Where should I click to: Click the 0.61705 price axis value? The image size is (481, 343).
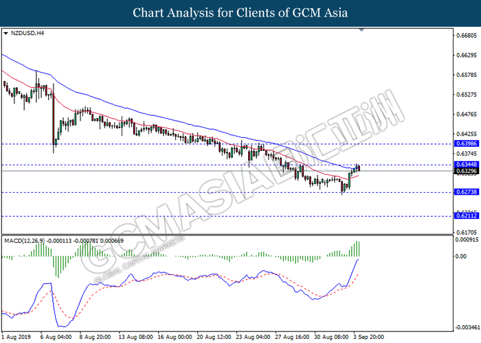point(467,233)
